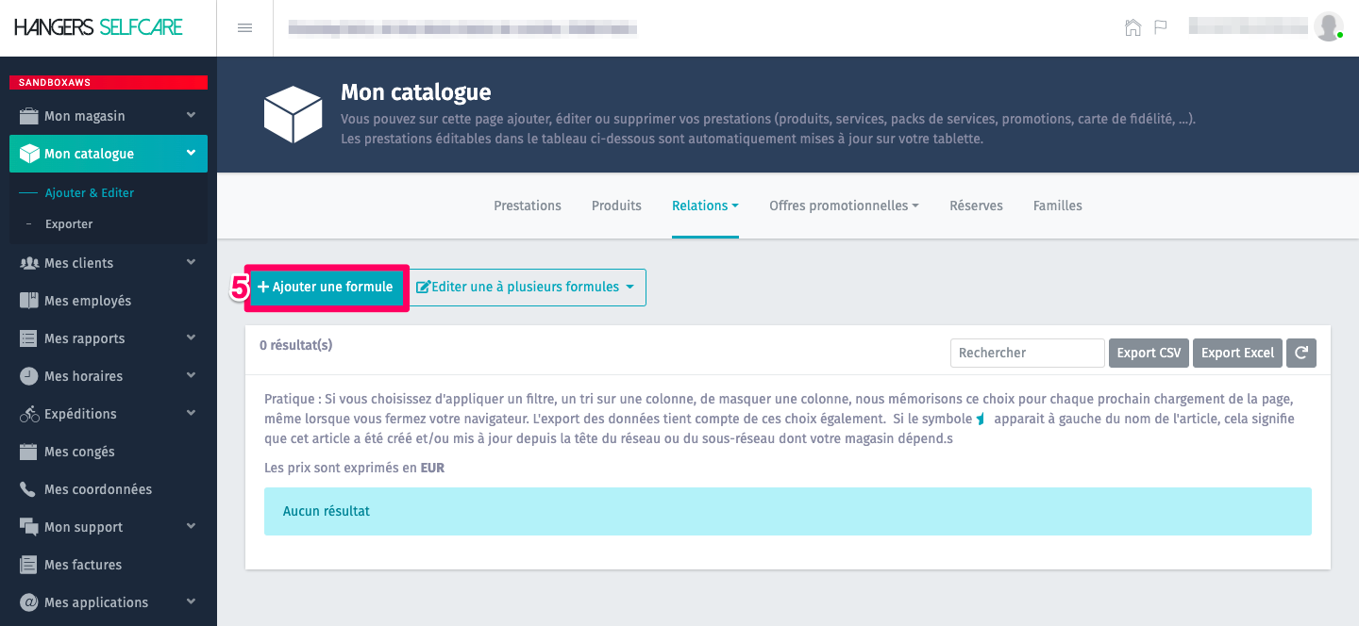Click the Mes coordonnées phone icon

pos(28,489)
